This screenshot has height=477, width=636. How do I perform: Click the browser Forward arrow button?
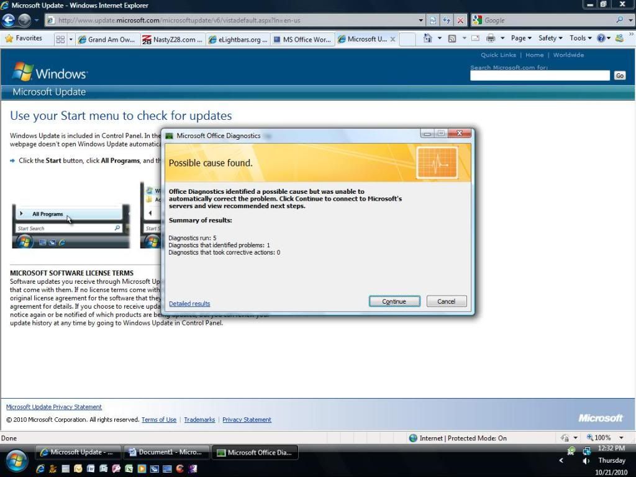(24, 20)
